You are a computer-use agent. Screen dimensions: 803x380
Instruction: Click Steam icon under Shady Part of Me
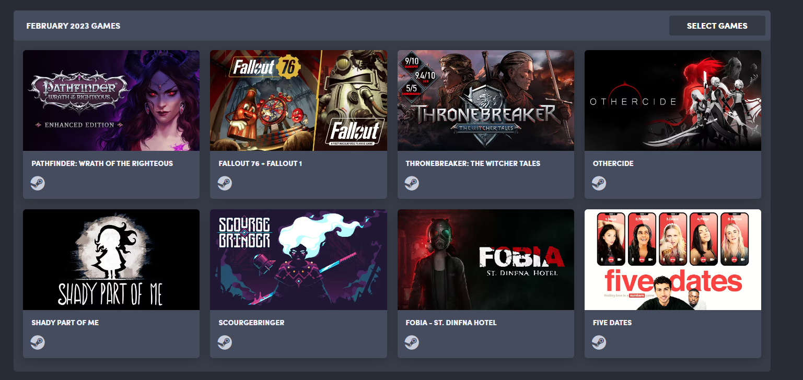38,342
